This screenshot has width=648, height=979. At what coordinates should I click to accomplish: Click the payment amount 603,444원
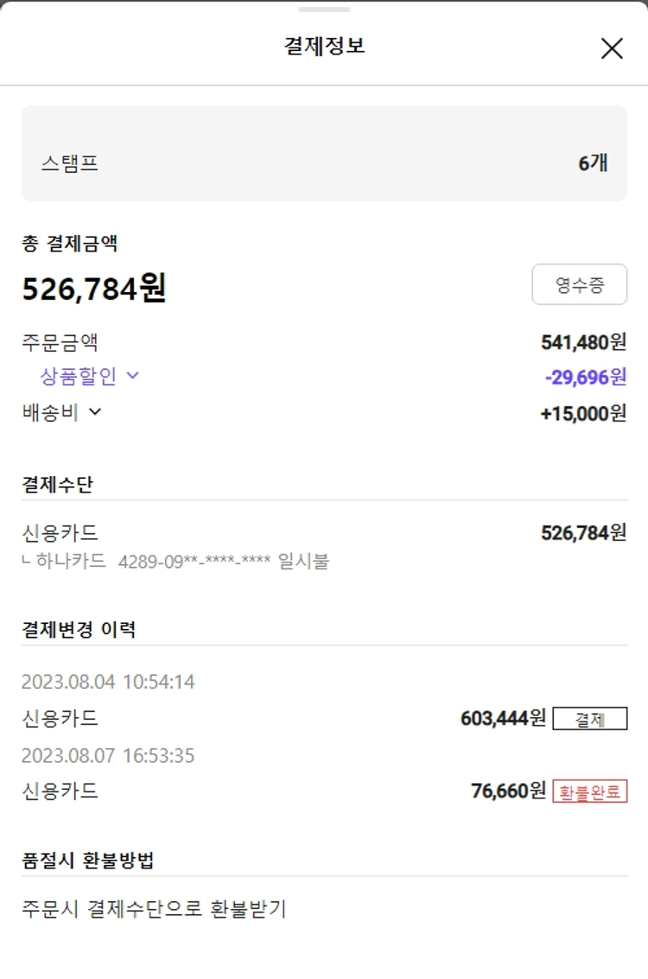504,718
